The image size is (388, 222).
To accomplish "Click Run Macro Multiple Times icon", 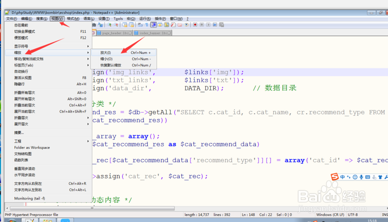I will coord(215,25).
